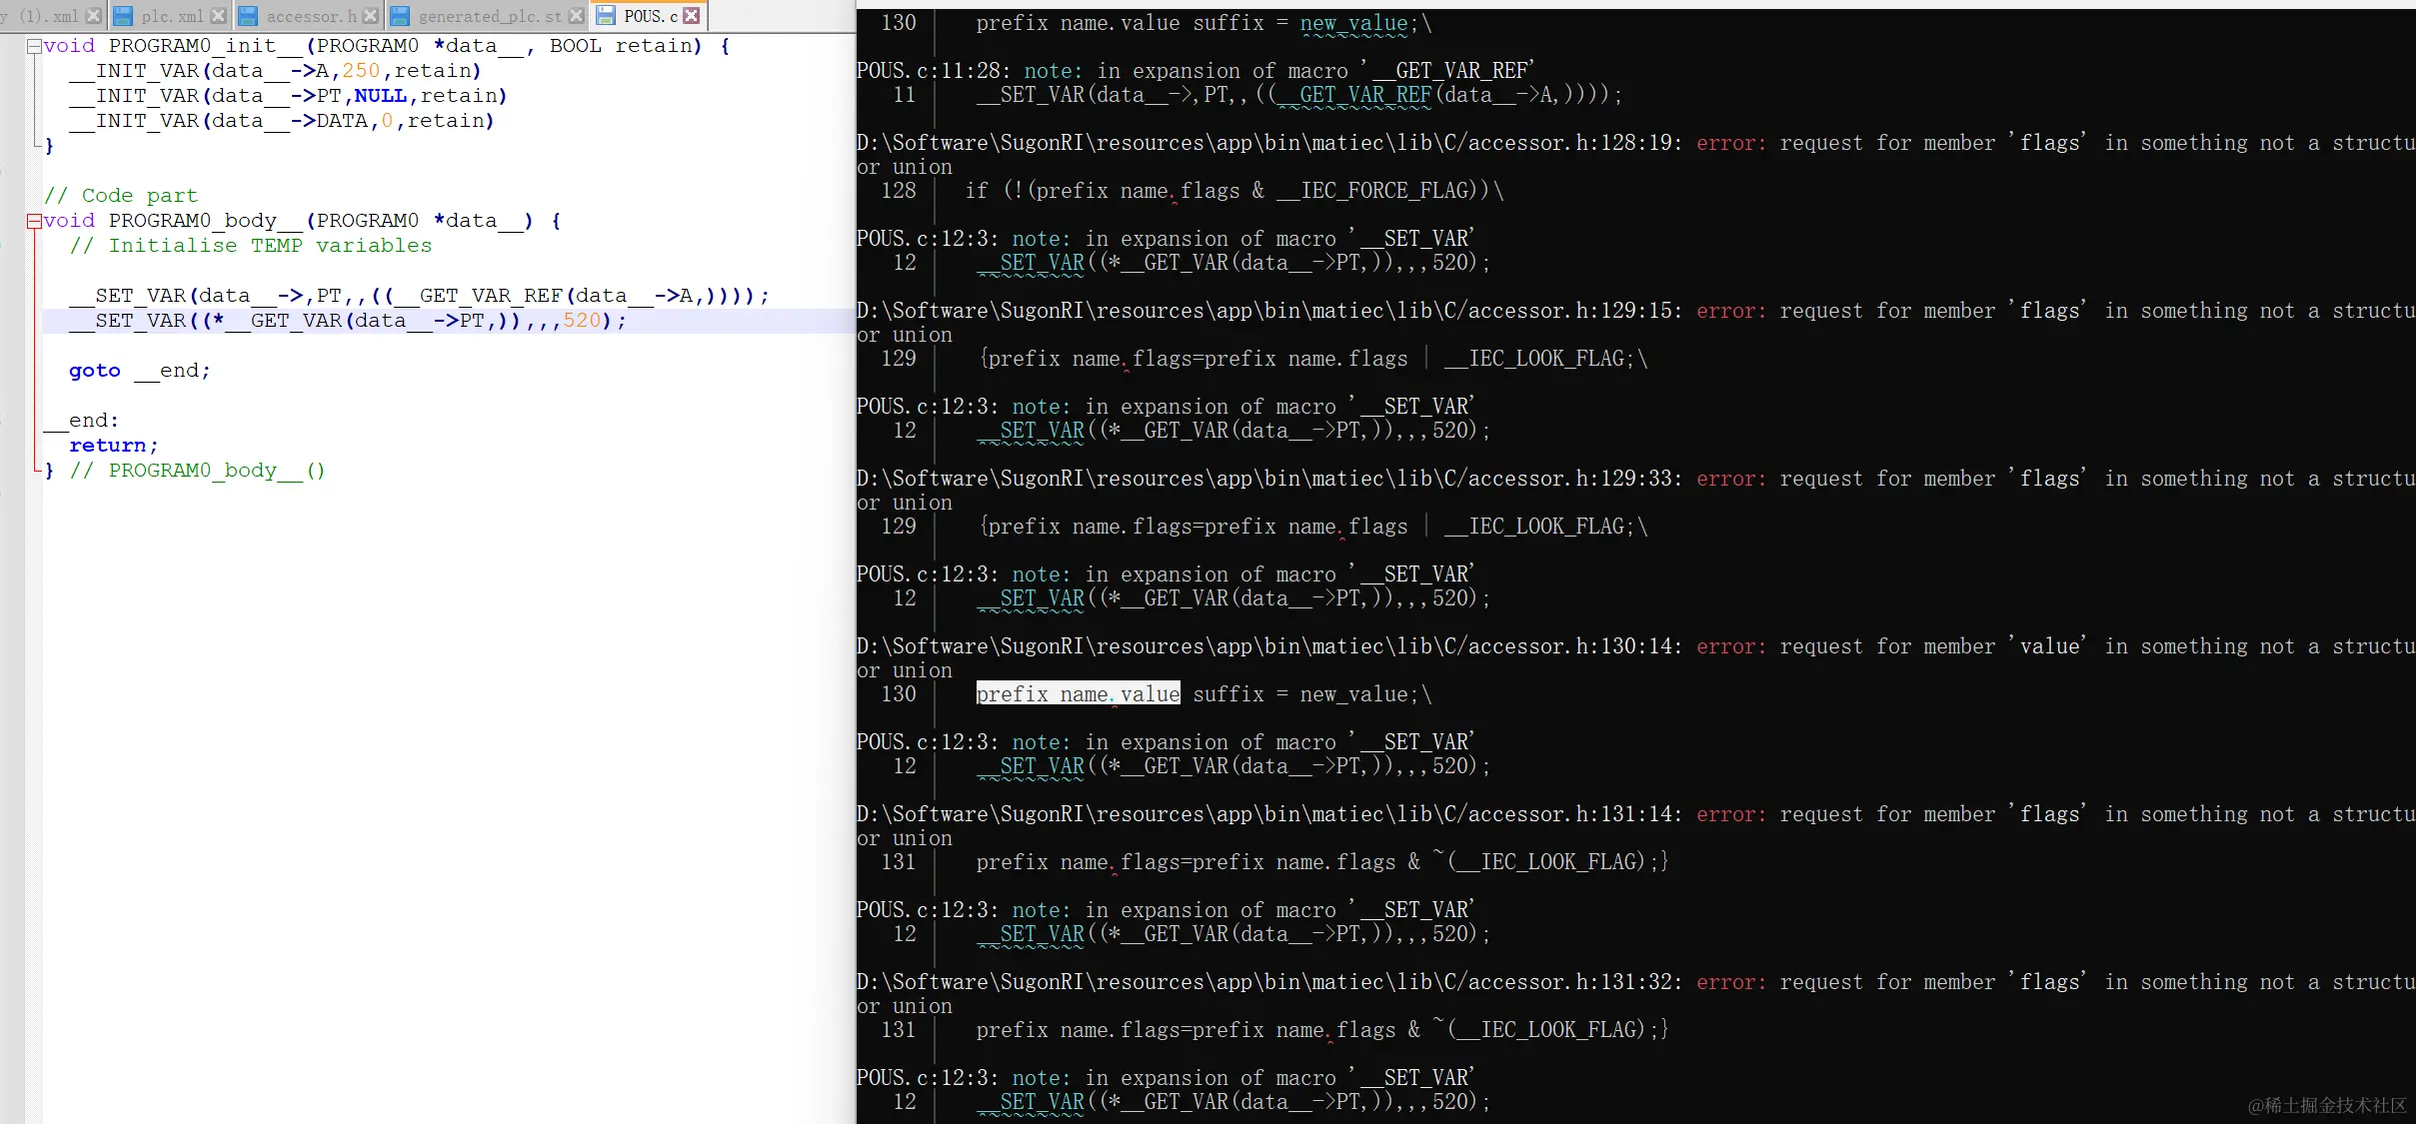Image resolution: width=2416 pixels, height=1124 pixels.
Task: Click save icon on accessor.h tab
Action: [x=248, y=16]
